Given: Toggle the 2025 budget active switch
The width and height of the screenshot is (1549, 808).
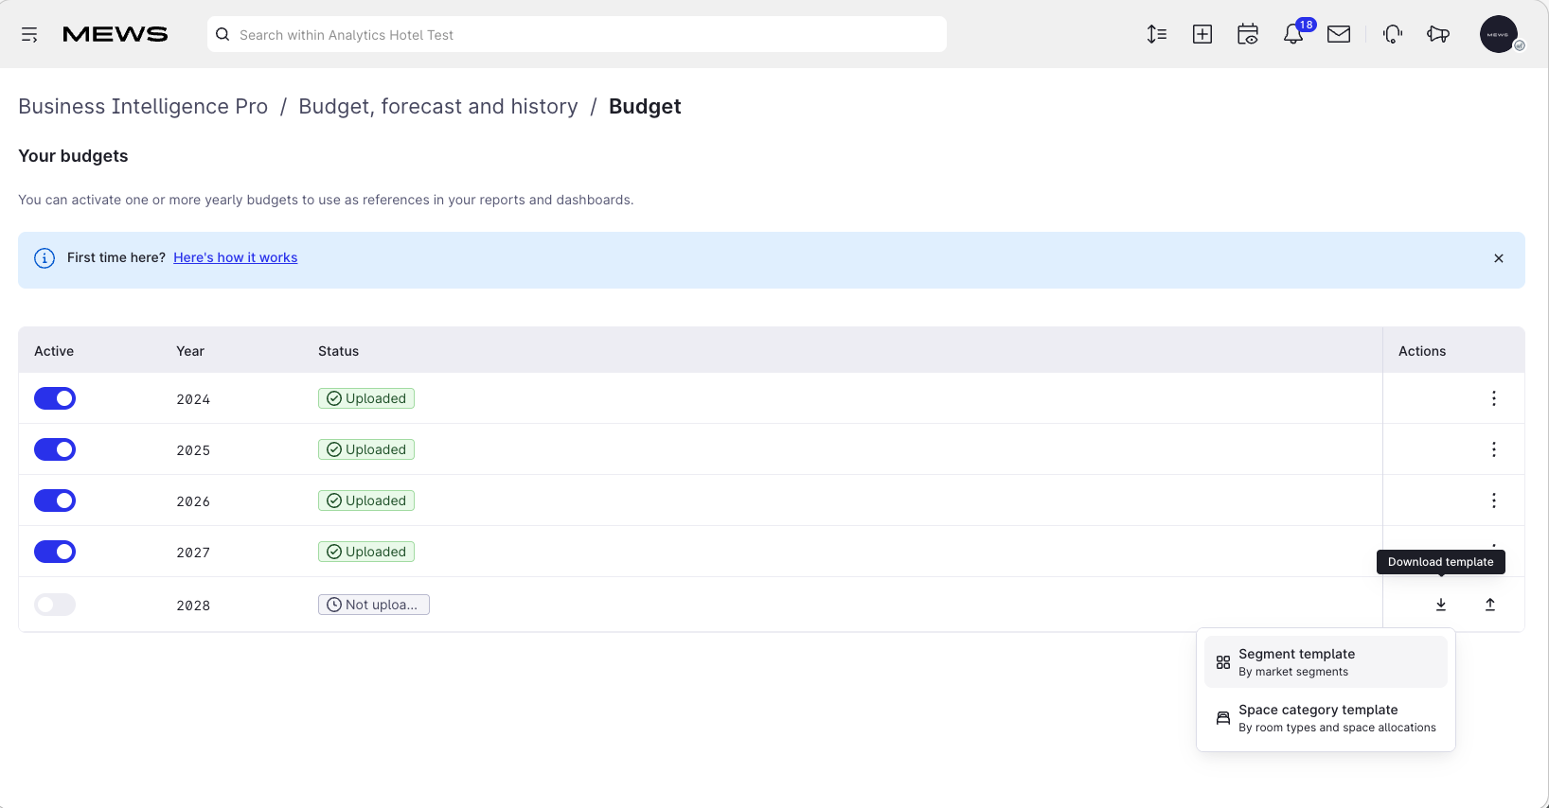Looking at the screenshot, I should click(x=55, y=449).
